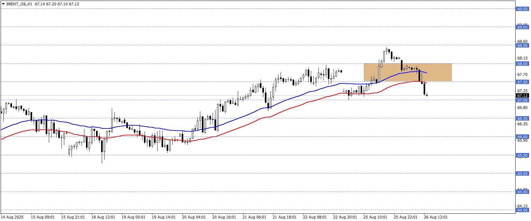Click the 67.00 price level label
Image resolution: width=531 pixels, height=221 pixels.
522,100
